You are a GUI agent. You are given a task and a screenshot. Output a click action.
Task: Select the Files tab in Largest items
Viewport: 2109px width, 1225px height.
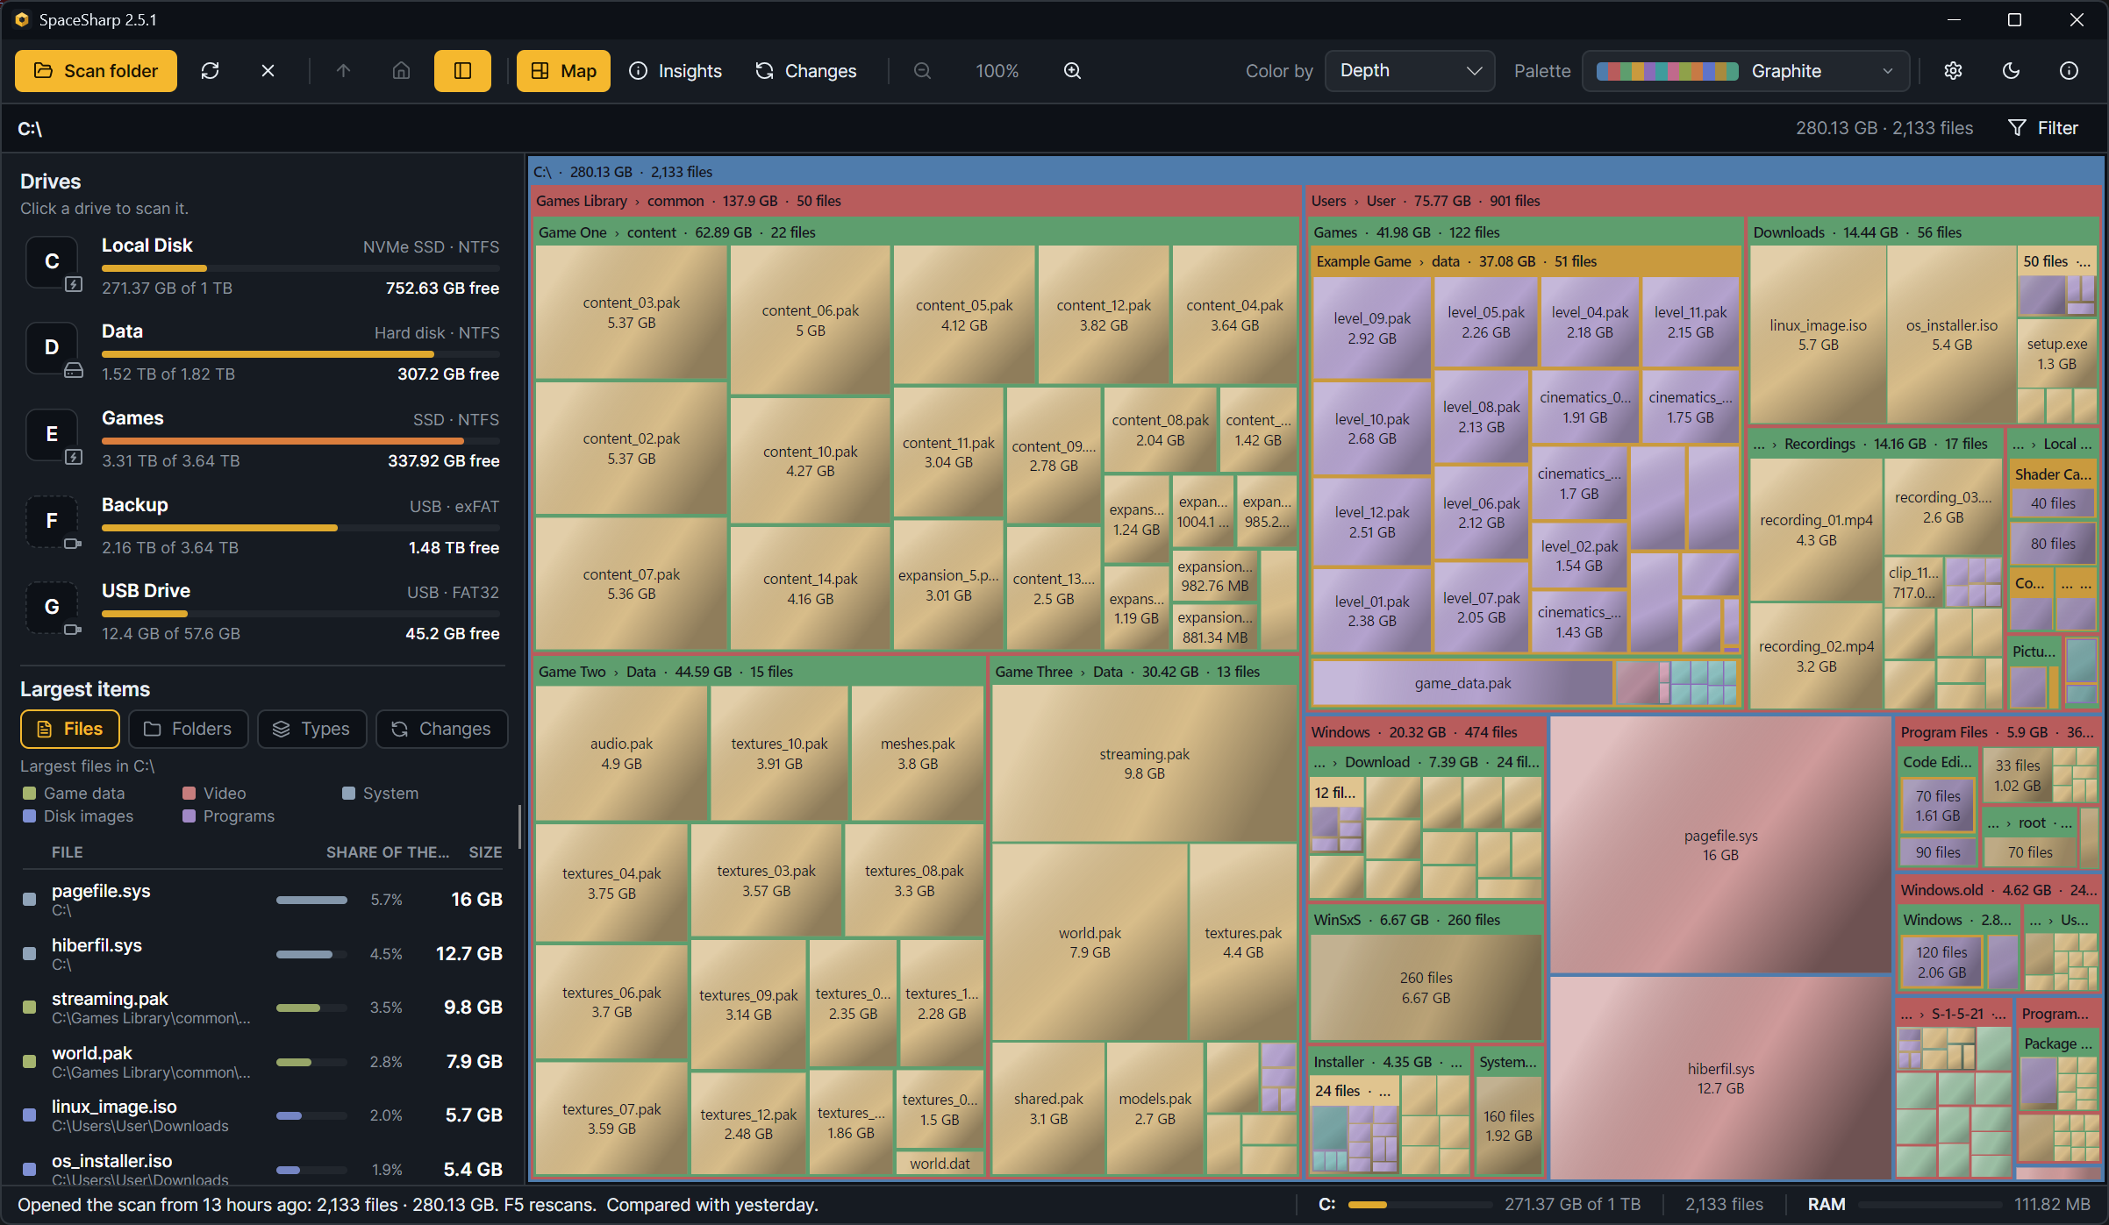(70, 729)
